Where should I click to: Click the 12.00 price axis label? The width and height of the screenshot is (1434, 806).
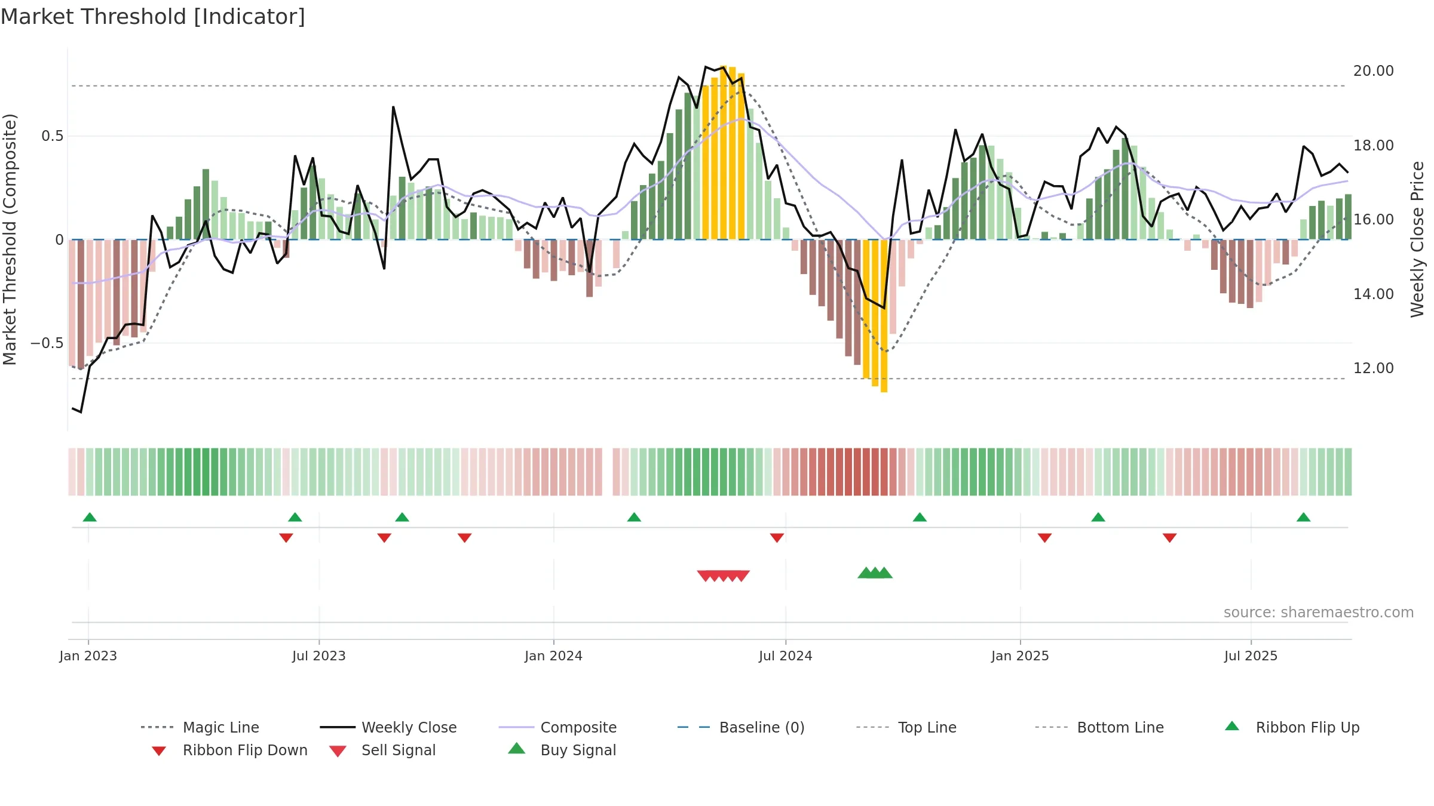click(x=1374, y=368)
